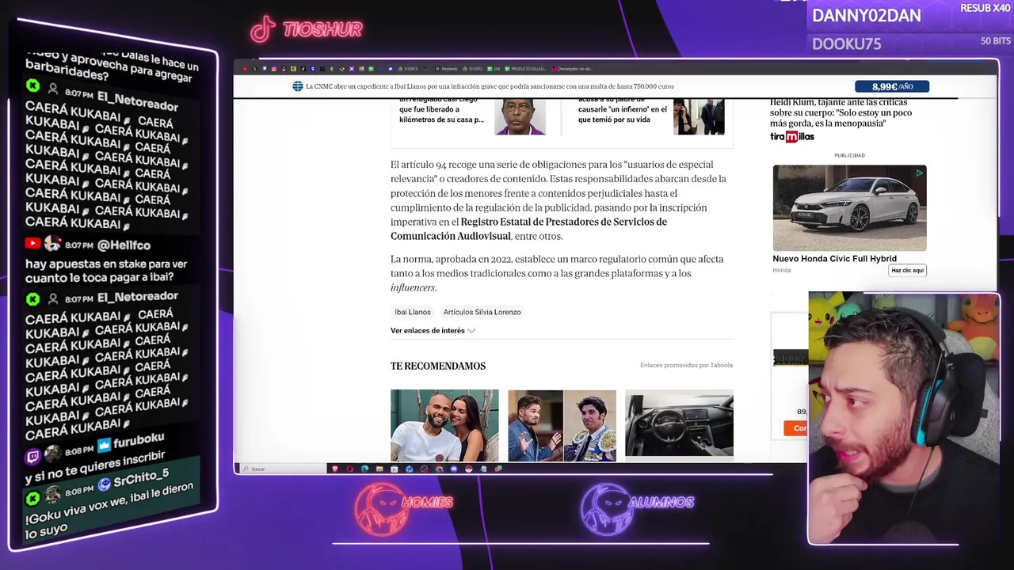Open Opera browser from the taskbar
The height and width of the screenshot is (570, 1014).
click(349, 469)
